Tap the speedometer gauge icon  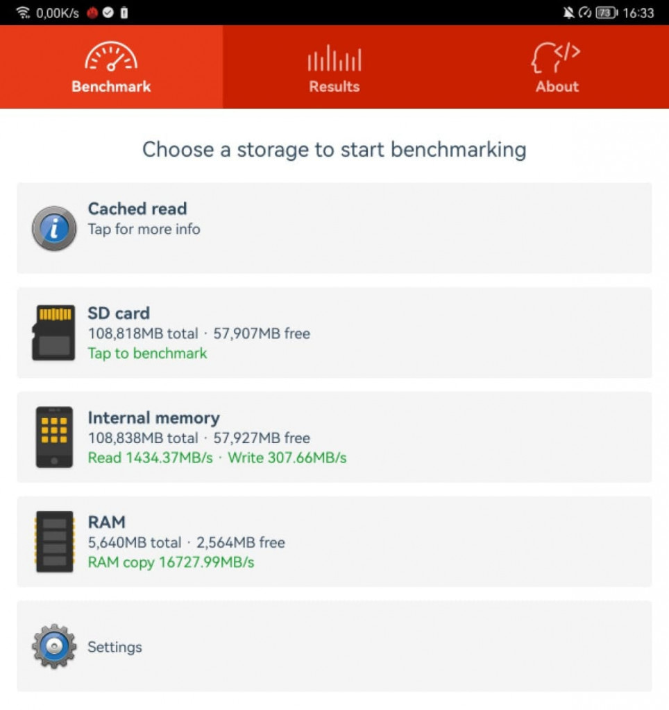[x=111, y=57]
